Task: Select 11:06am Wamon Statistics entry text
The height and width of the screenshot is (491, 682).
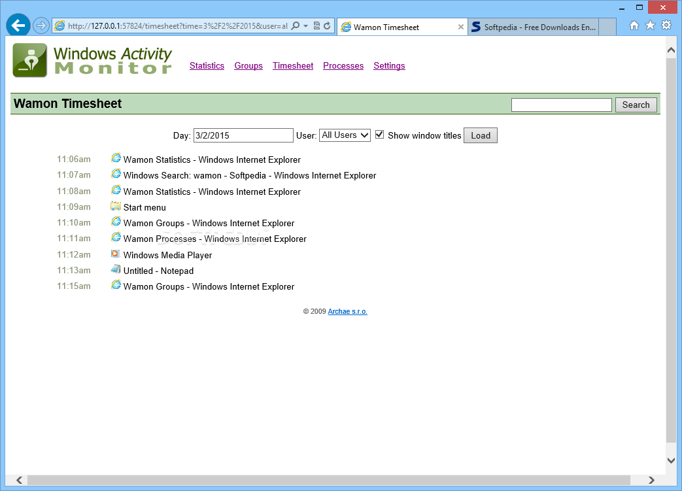Action: 212,160
